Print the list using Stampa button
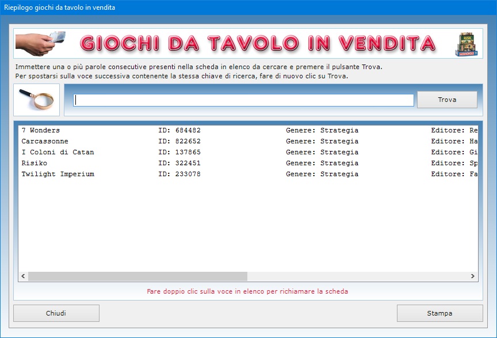Viewport: 497px width, 338px height. 439,313
